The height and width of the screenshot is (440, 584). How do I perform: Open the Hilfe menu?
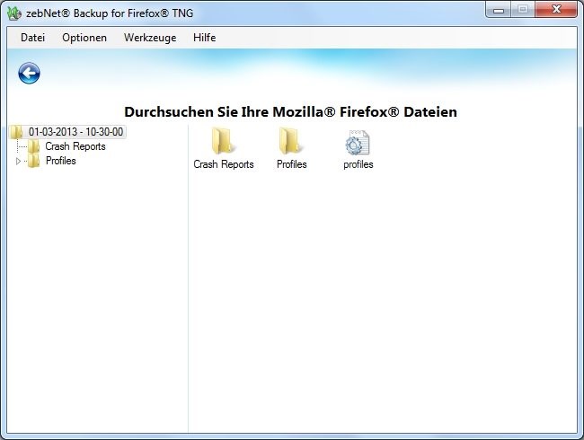(205, 38)
